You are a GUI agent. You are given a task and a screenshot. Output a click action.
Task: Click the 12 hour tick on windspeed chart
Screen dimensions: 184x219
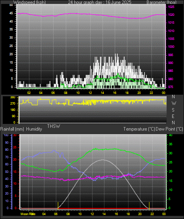click(x=90, y=93)
